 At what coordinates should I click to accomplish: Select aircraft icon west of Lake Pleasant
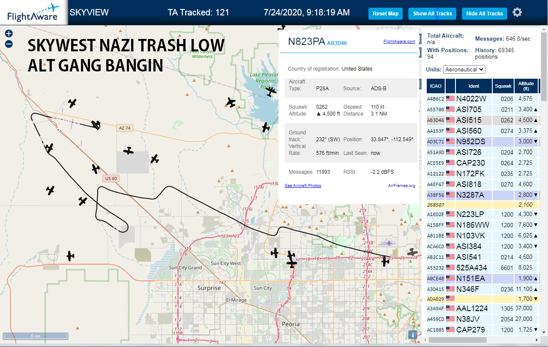point(231,102)
